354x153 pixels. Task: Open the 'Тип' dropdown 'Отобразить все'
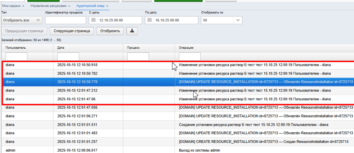pos(22,20)
